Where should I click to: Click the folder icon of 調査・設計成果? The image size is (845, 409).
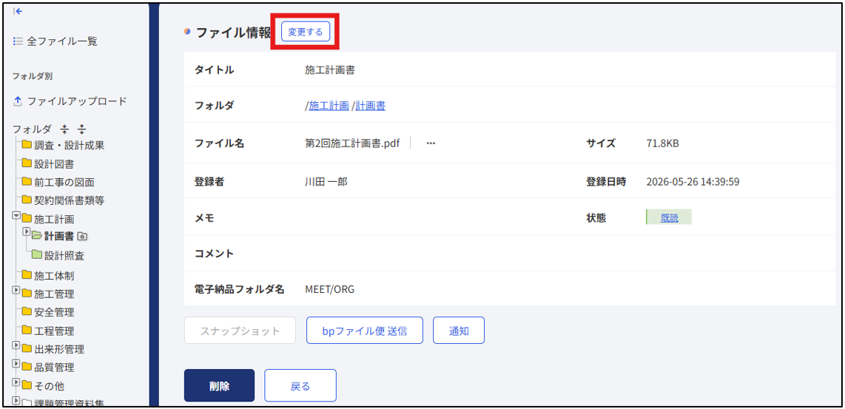(27, 144)
